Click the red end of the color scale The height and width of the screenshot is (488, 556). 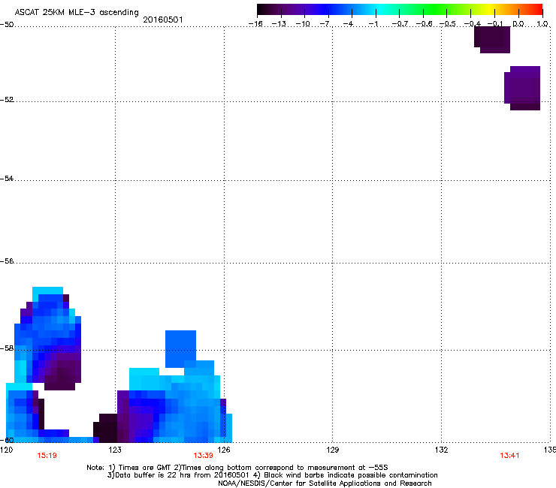536,9
